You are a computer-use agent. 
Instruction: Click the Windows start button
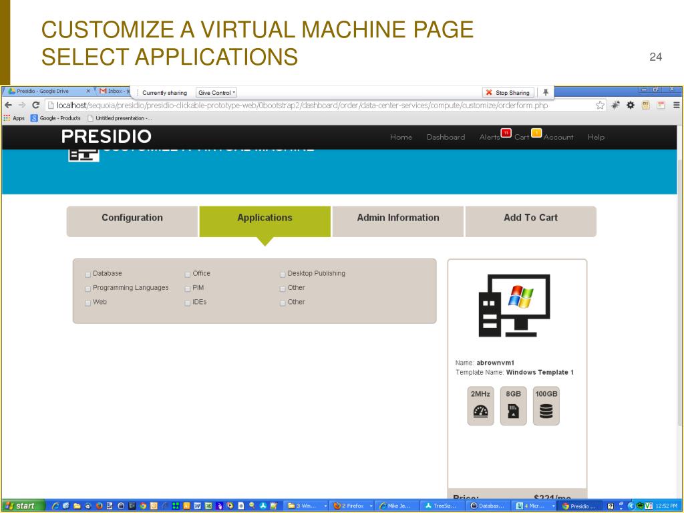(23, 506)
